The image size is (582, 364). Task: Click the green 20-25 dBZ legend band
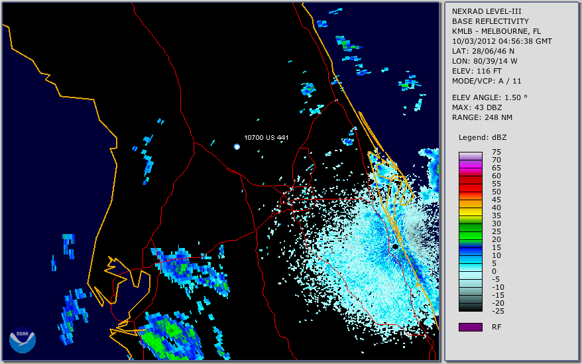click(470, 235)
